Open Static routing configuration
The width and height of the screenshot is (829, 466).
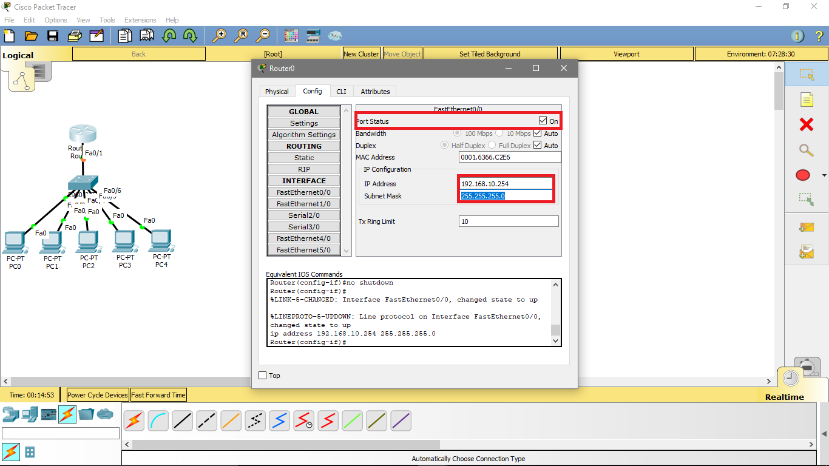(303, 158)
